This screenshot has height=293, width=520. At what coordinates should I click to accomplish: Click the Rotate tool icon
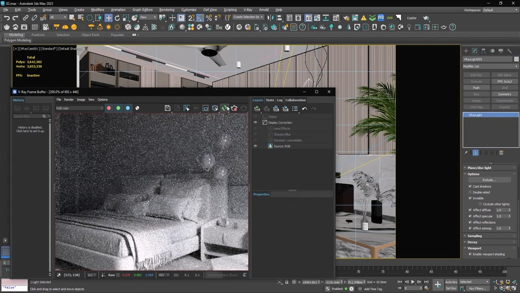117,18
